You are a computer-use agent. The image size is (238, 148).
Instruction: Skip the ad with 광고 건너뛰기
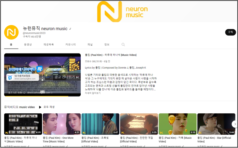67,77
